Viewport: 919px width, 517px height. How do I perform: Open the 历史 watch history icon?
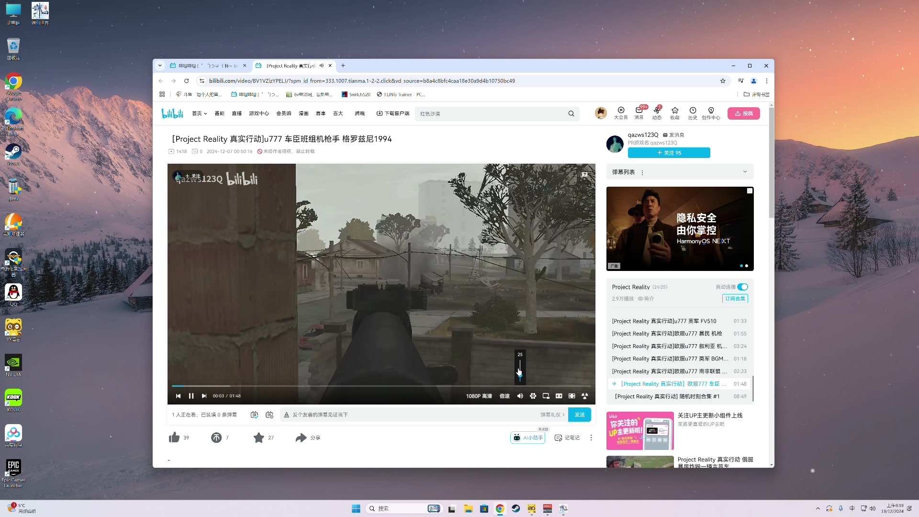tap(693, 113)
